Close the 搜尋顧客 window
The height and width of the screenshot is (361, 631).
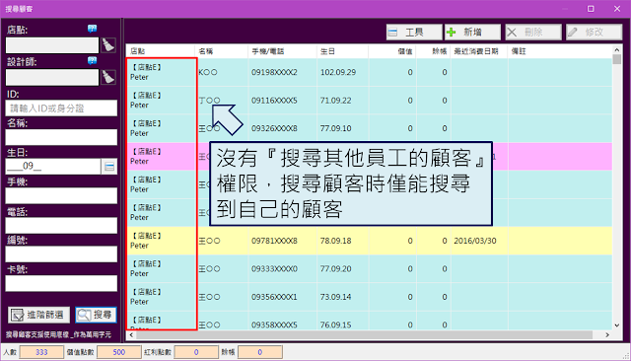[617, 9]
